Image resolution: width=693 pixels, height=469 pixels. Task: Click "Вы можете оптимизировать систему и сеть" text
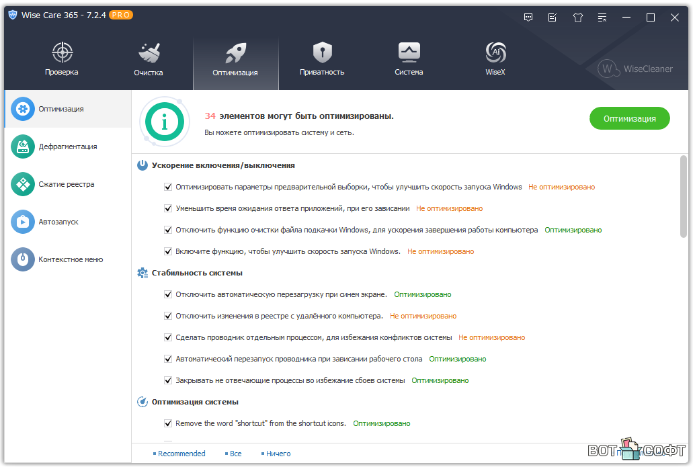click(279, 132)
